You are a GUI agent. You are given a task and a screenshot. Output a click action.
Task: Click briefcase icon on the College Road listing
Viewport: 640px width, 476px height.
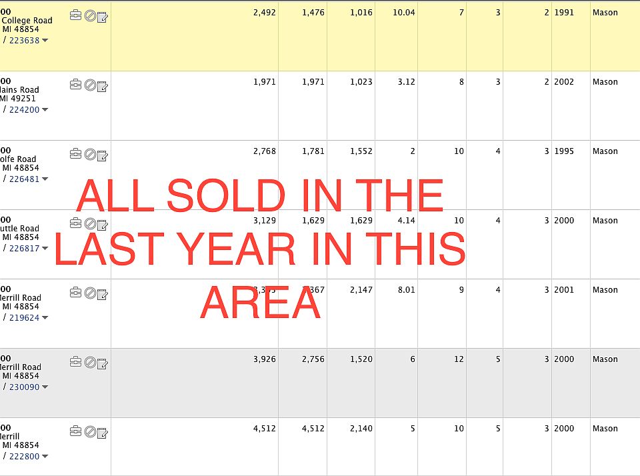[x=75, y=15]
